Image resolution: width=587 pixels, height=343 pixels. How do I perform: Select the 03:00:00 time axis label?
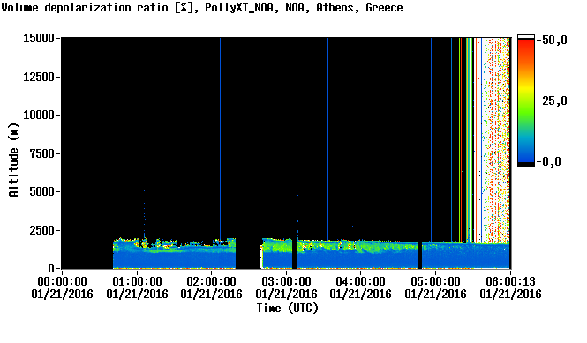pyautogui.click(x=286, y=281)
